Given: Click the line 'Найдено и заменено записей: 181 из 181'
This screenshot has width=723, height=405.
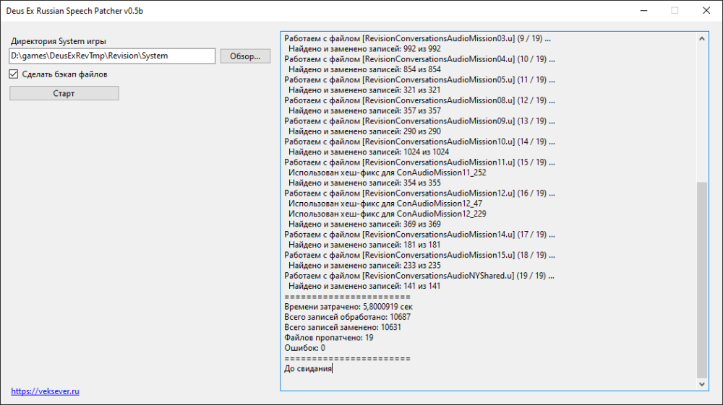Looking at the screenshot, I should 364,245.
